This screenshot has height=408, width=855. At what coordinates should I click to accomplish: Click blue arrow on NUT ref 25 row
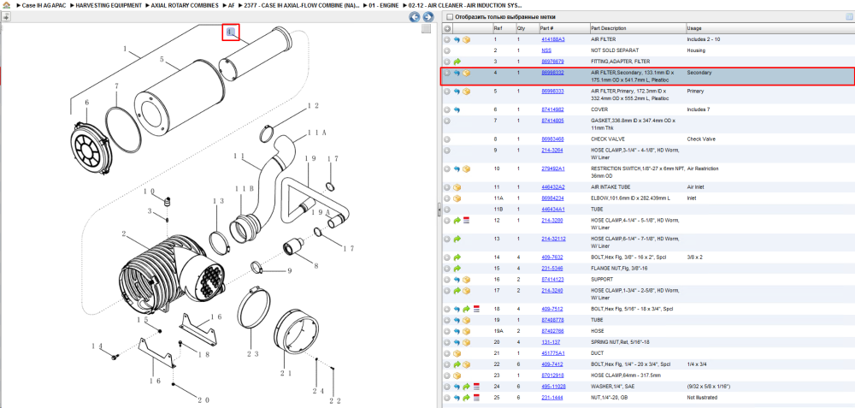pyautogui.click(x=457, y=398)
